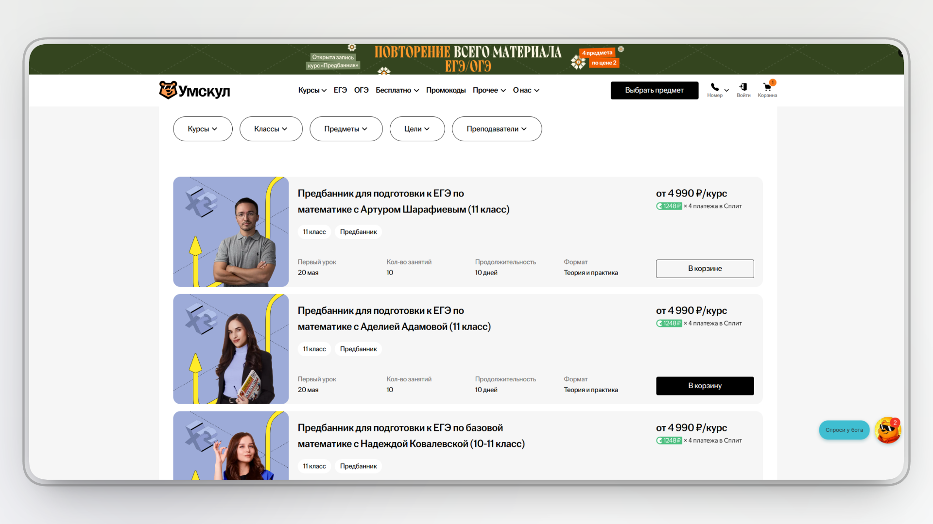Expand the phone number chevron
The image size is (933, 524).
tap(726, 90)
